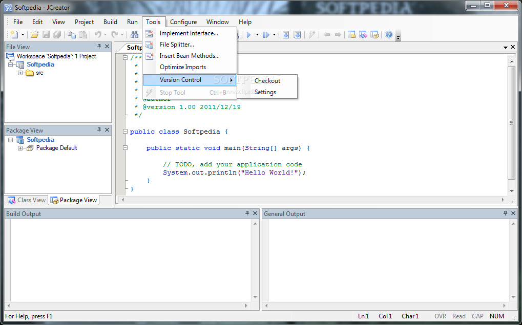Choose Implement Interface from Tools menu
522x325 pixels.
click(x=190, y=33)
